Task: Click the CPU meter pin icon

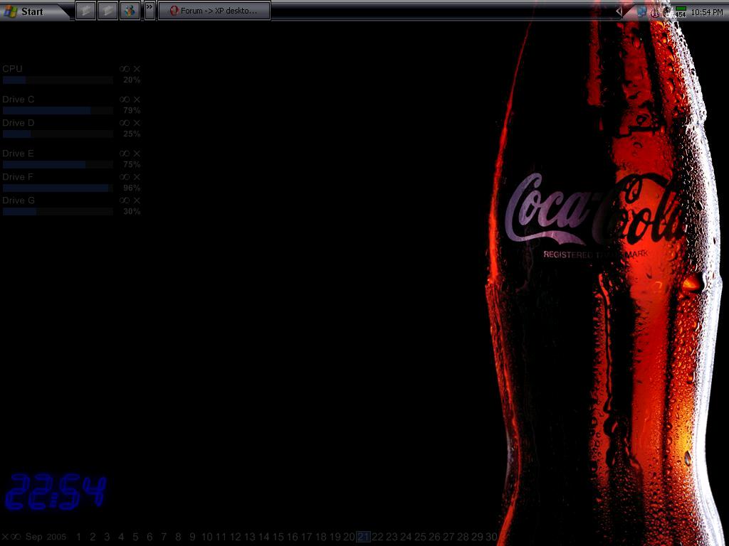Action: (124, 69)
